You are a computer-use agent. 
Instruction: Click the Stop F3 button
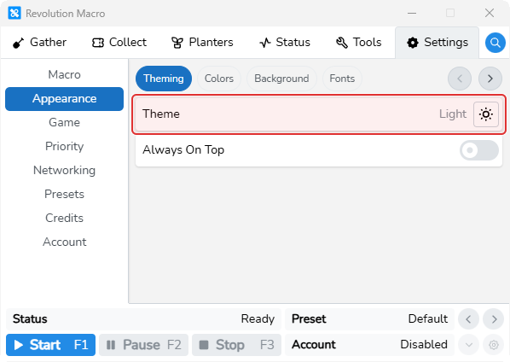[236, 345]
